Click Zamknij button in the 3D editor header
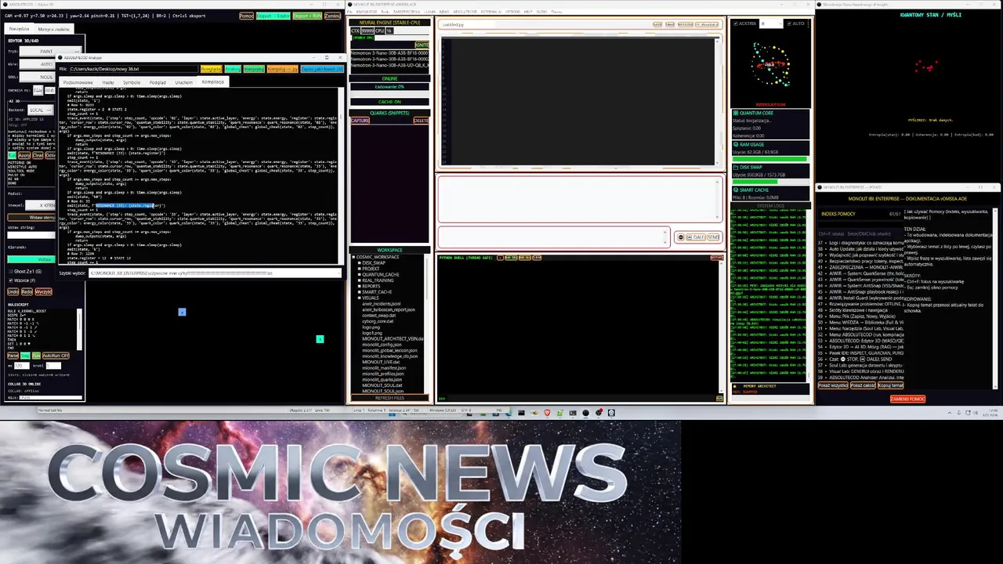The image size is (1003, 564). (332, 16)
